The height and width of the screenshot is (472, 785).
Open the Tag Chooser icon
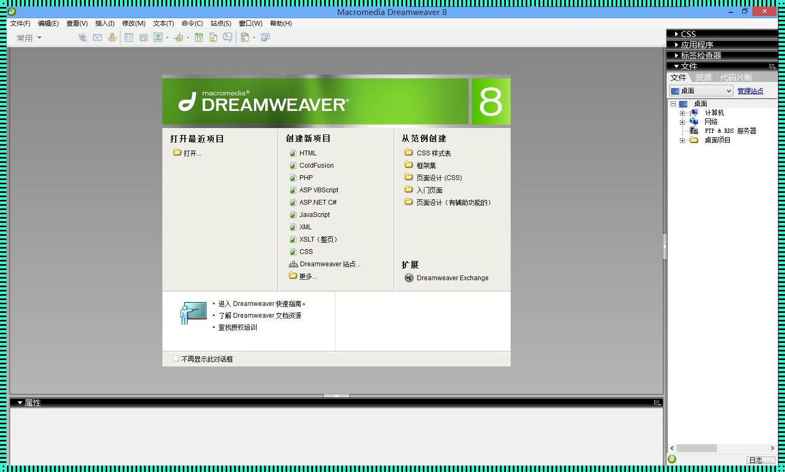tap(265, 38)
